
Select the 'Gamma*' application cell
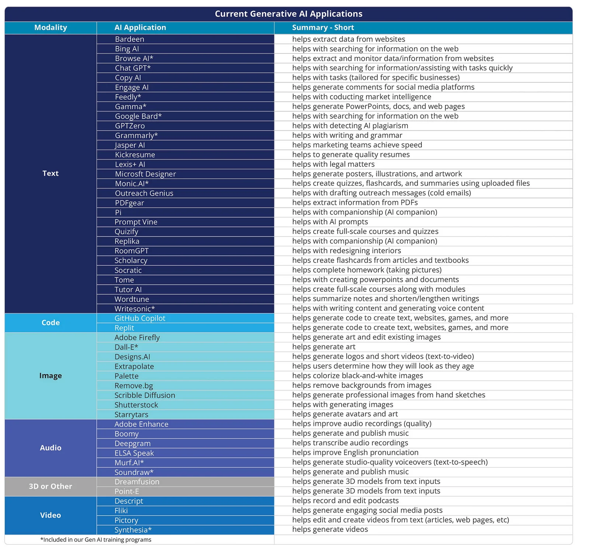click(x=185, y=106)
